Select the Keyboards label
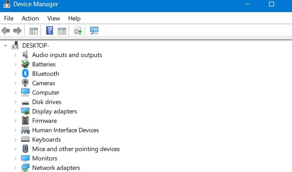Image resolution: width=292 pixels, height=172 pixels. (47, 139)
